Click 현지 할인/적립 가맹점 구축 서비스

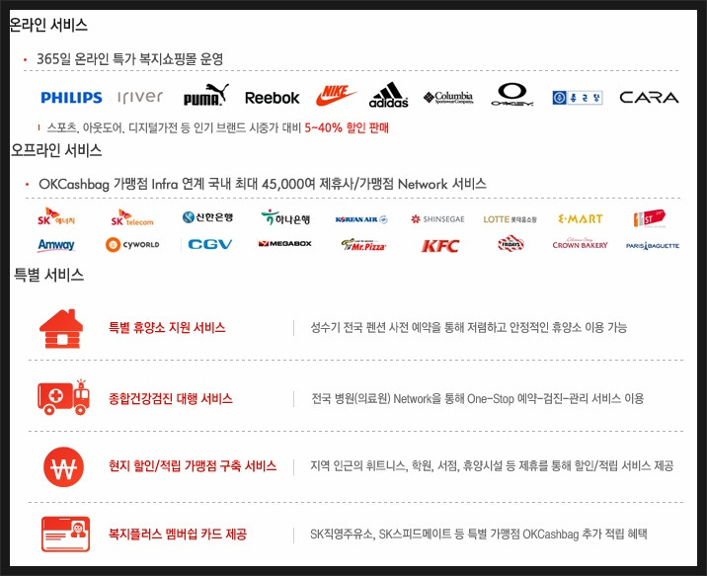193,466
